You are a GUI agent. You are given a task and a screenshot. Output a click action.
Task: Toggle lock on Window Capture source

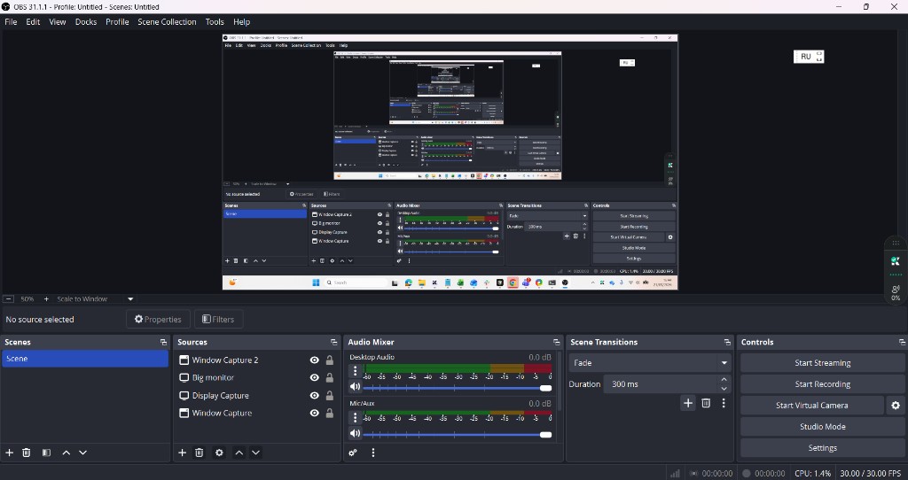[330, 413]
